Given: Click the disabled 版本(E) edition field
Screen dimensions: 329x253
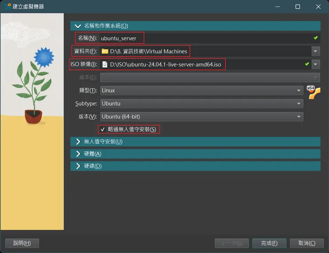Looking at the screenshot, I should [210, 77].
